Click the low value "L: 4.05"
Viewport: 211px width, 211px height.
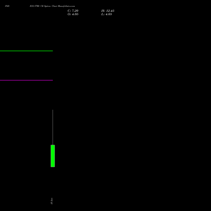[107, 14]
